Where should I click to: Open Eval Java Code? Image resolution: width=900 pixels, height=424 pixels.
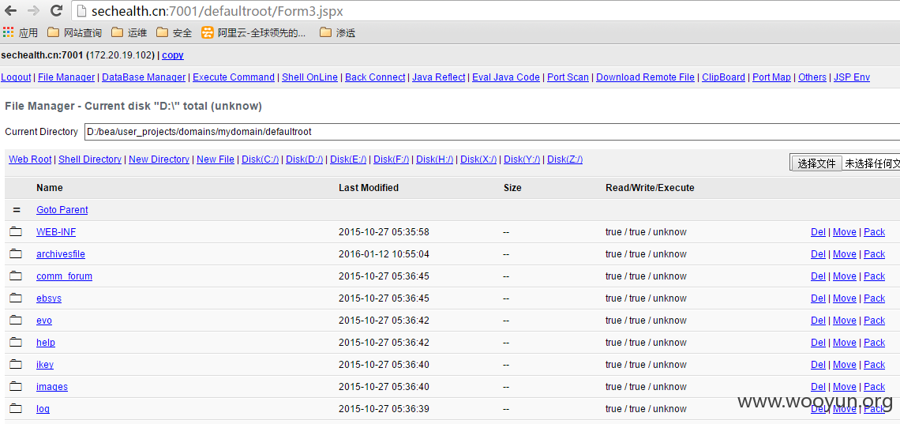pos(506,77)
